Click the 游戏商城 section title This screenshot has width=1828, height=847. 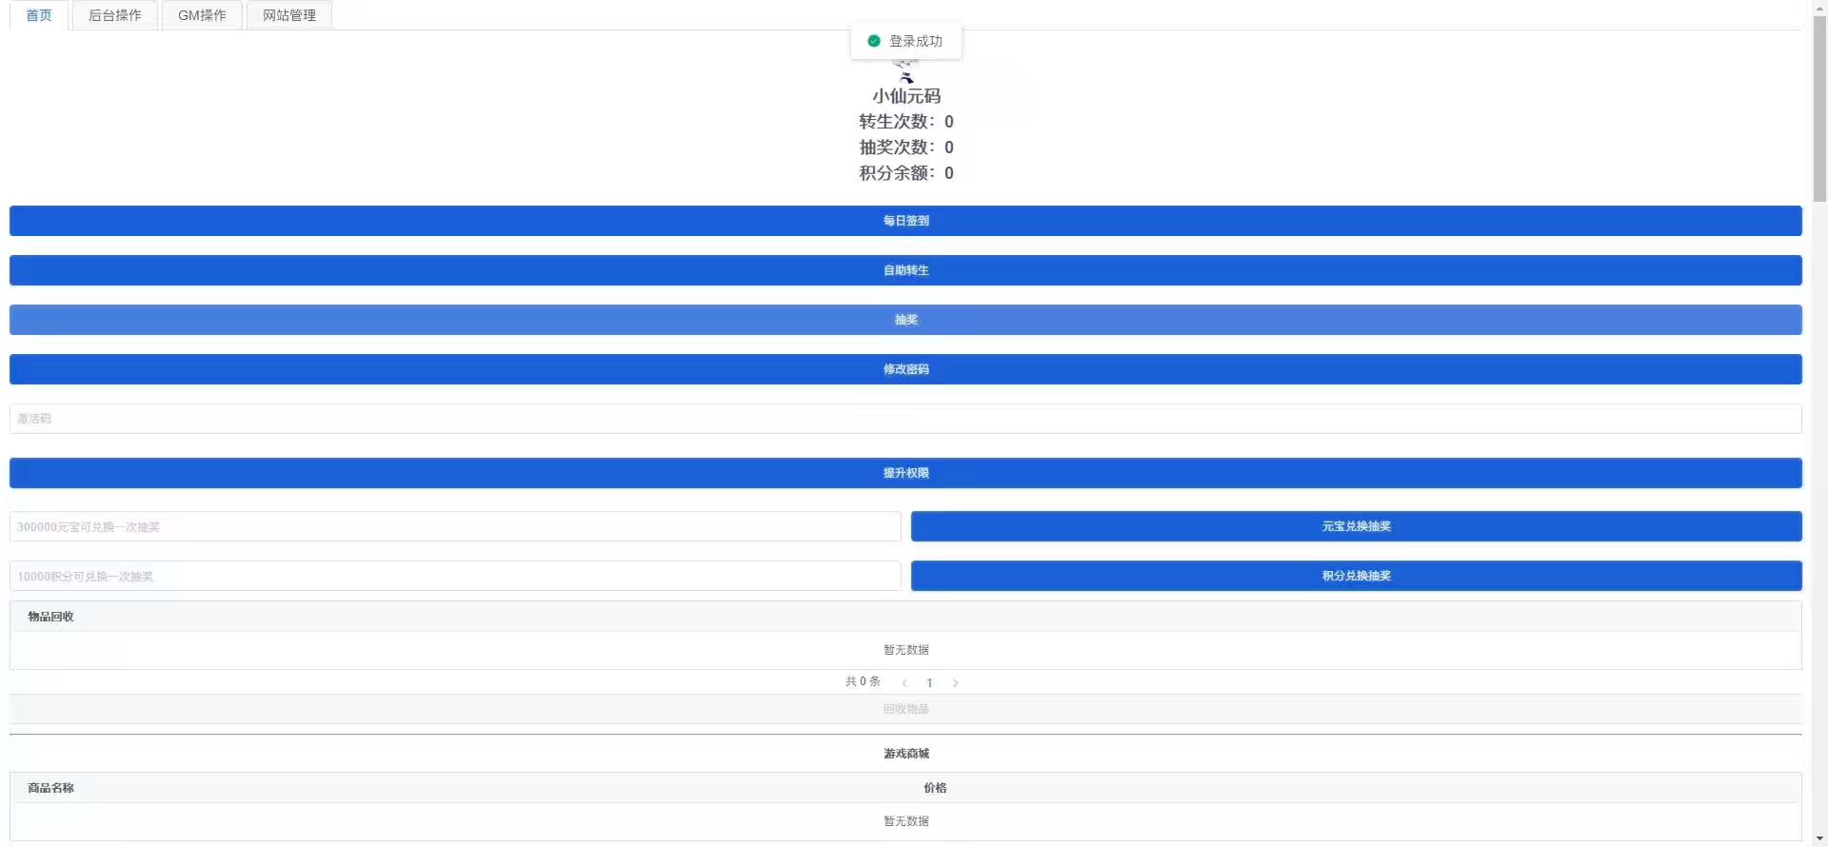click(x=905, y=754)
